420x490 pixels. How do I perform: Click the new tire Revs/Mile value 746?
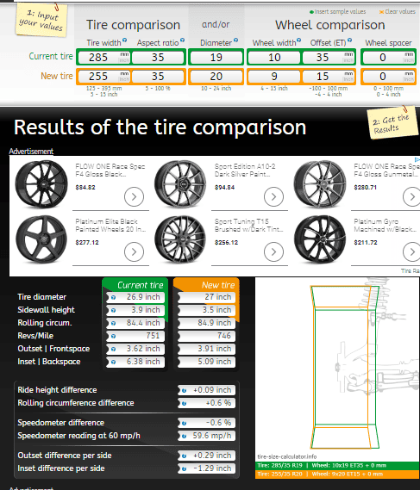(207, 336)
